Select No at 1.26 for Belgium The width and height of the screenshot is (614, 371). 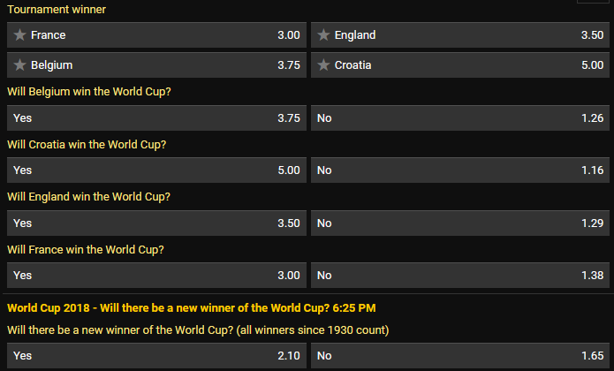pyautogui.click(x=460, y=117)
